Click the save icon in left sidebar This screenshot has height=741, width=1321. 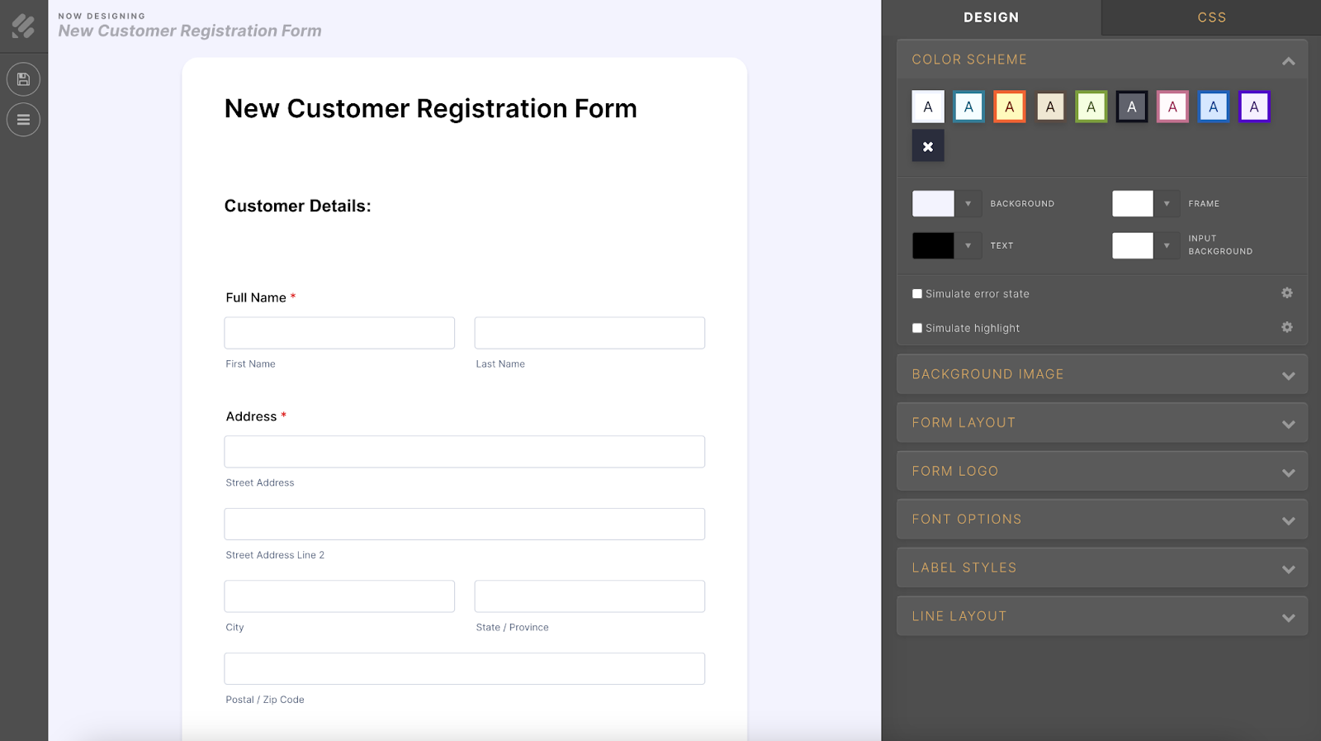click(23, 79)
